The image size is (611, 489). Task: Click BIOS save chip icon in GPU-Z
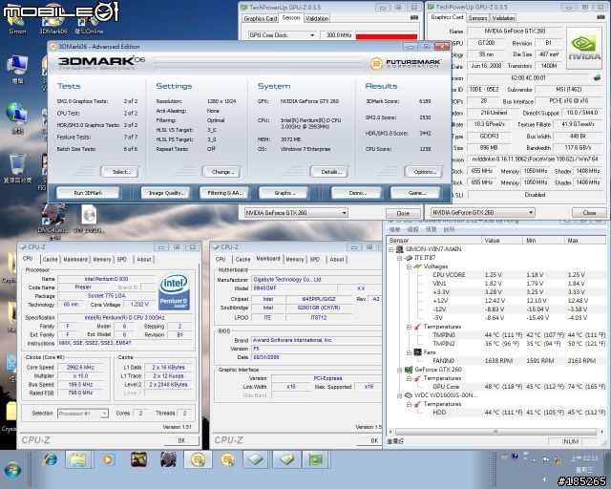pos(597,77)
